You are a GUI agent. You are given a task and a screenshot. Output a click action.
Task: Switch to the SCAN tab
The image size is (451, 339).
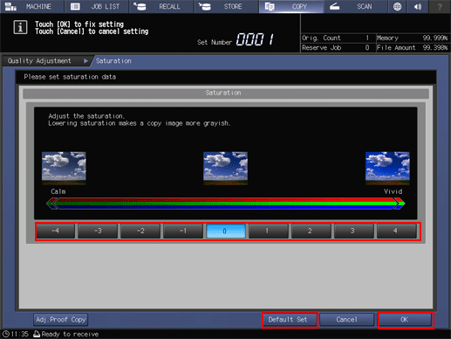[356, 6]
